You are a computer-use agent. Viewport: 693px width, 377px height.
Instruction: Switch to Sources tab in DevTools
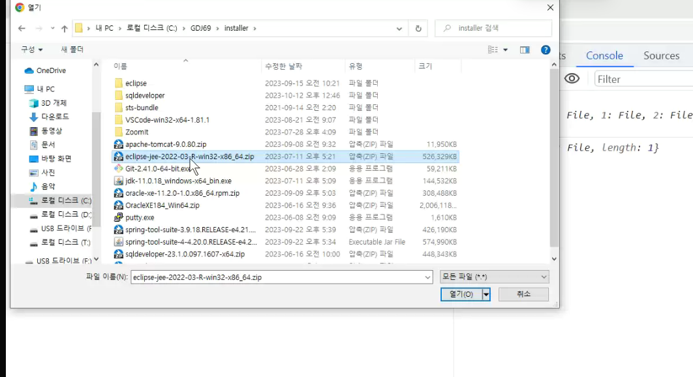(x=661, y=55)
